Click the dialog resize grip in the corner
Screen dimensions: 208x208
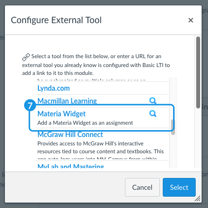198,199
